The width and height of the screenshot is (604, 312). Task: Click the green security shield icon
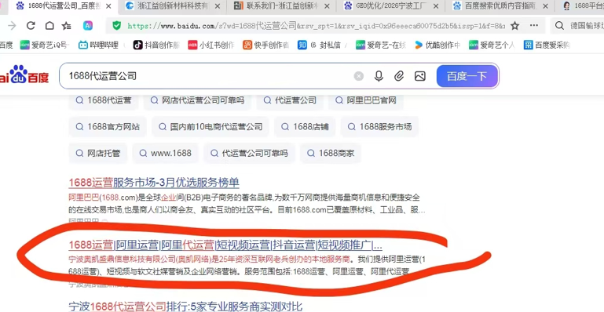[x=117, y=26]
